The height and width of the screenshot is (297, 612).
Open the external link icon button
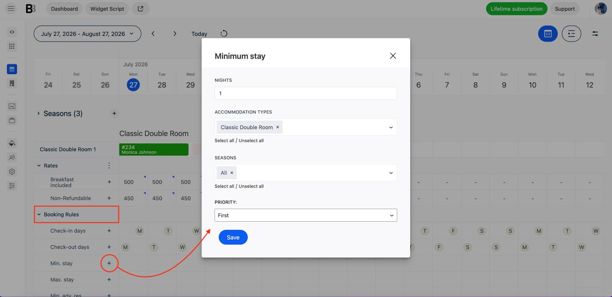pyautogui.click(x=140, y=9)
